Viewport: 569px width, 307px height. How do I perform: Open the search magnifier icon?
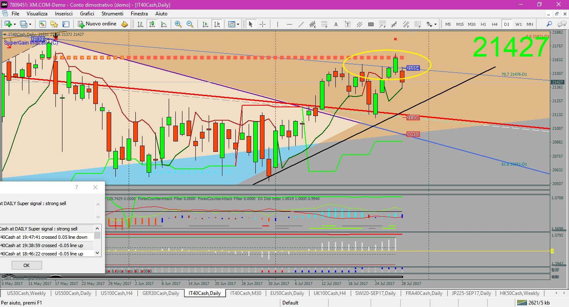[x=549, y=24]
